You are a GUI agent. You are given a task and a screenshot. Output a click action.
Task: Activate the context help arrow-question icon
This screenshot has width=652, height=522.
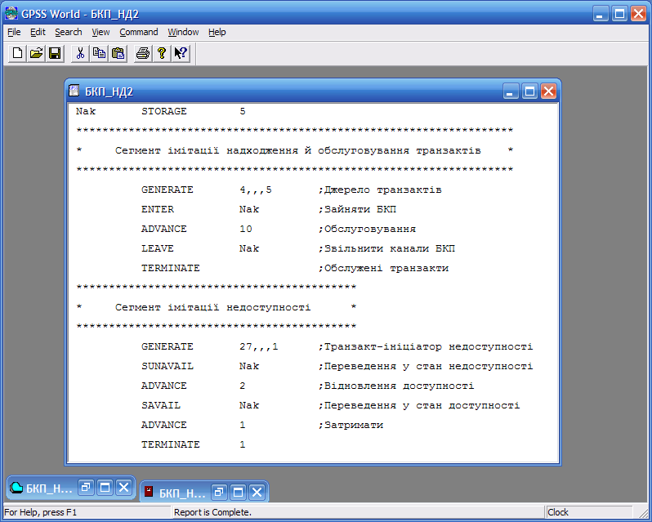coord(181,54)
